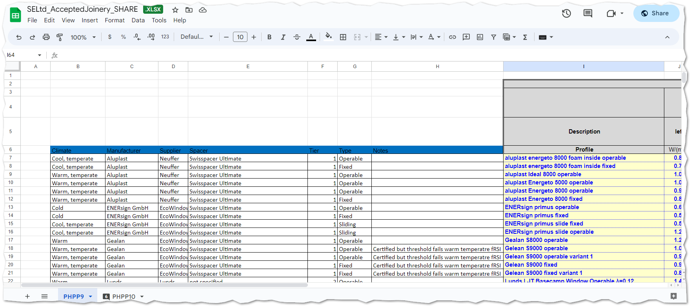691x307 pixels.
Task: Open the Data menu
Action: [138, 20]
